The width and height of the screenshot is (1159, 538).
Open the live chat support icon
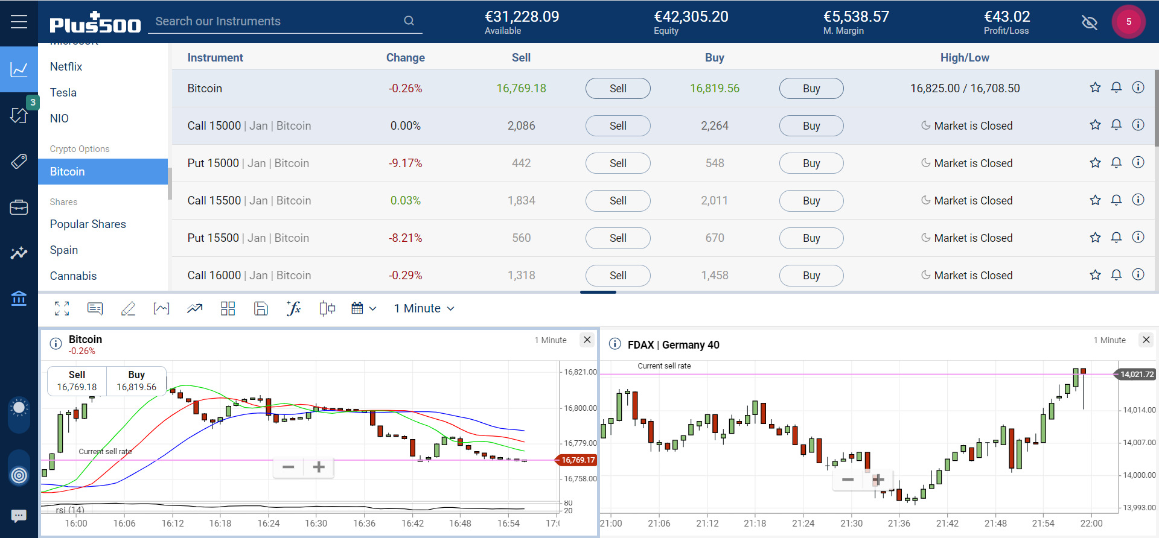[x=19, y=516]
